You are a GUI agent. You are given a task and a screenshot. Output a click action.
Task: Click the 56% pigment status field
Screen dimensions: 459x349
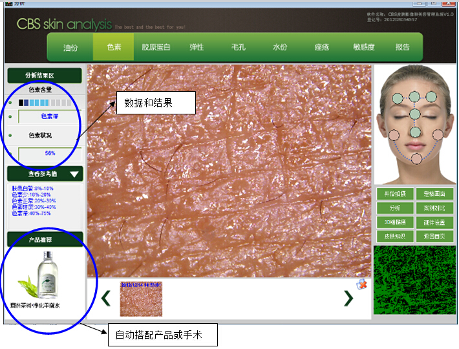click(x=50, y=154)
